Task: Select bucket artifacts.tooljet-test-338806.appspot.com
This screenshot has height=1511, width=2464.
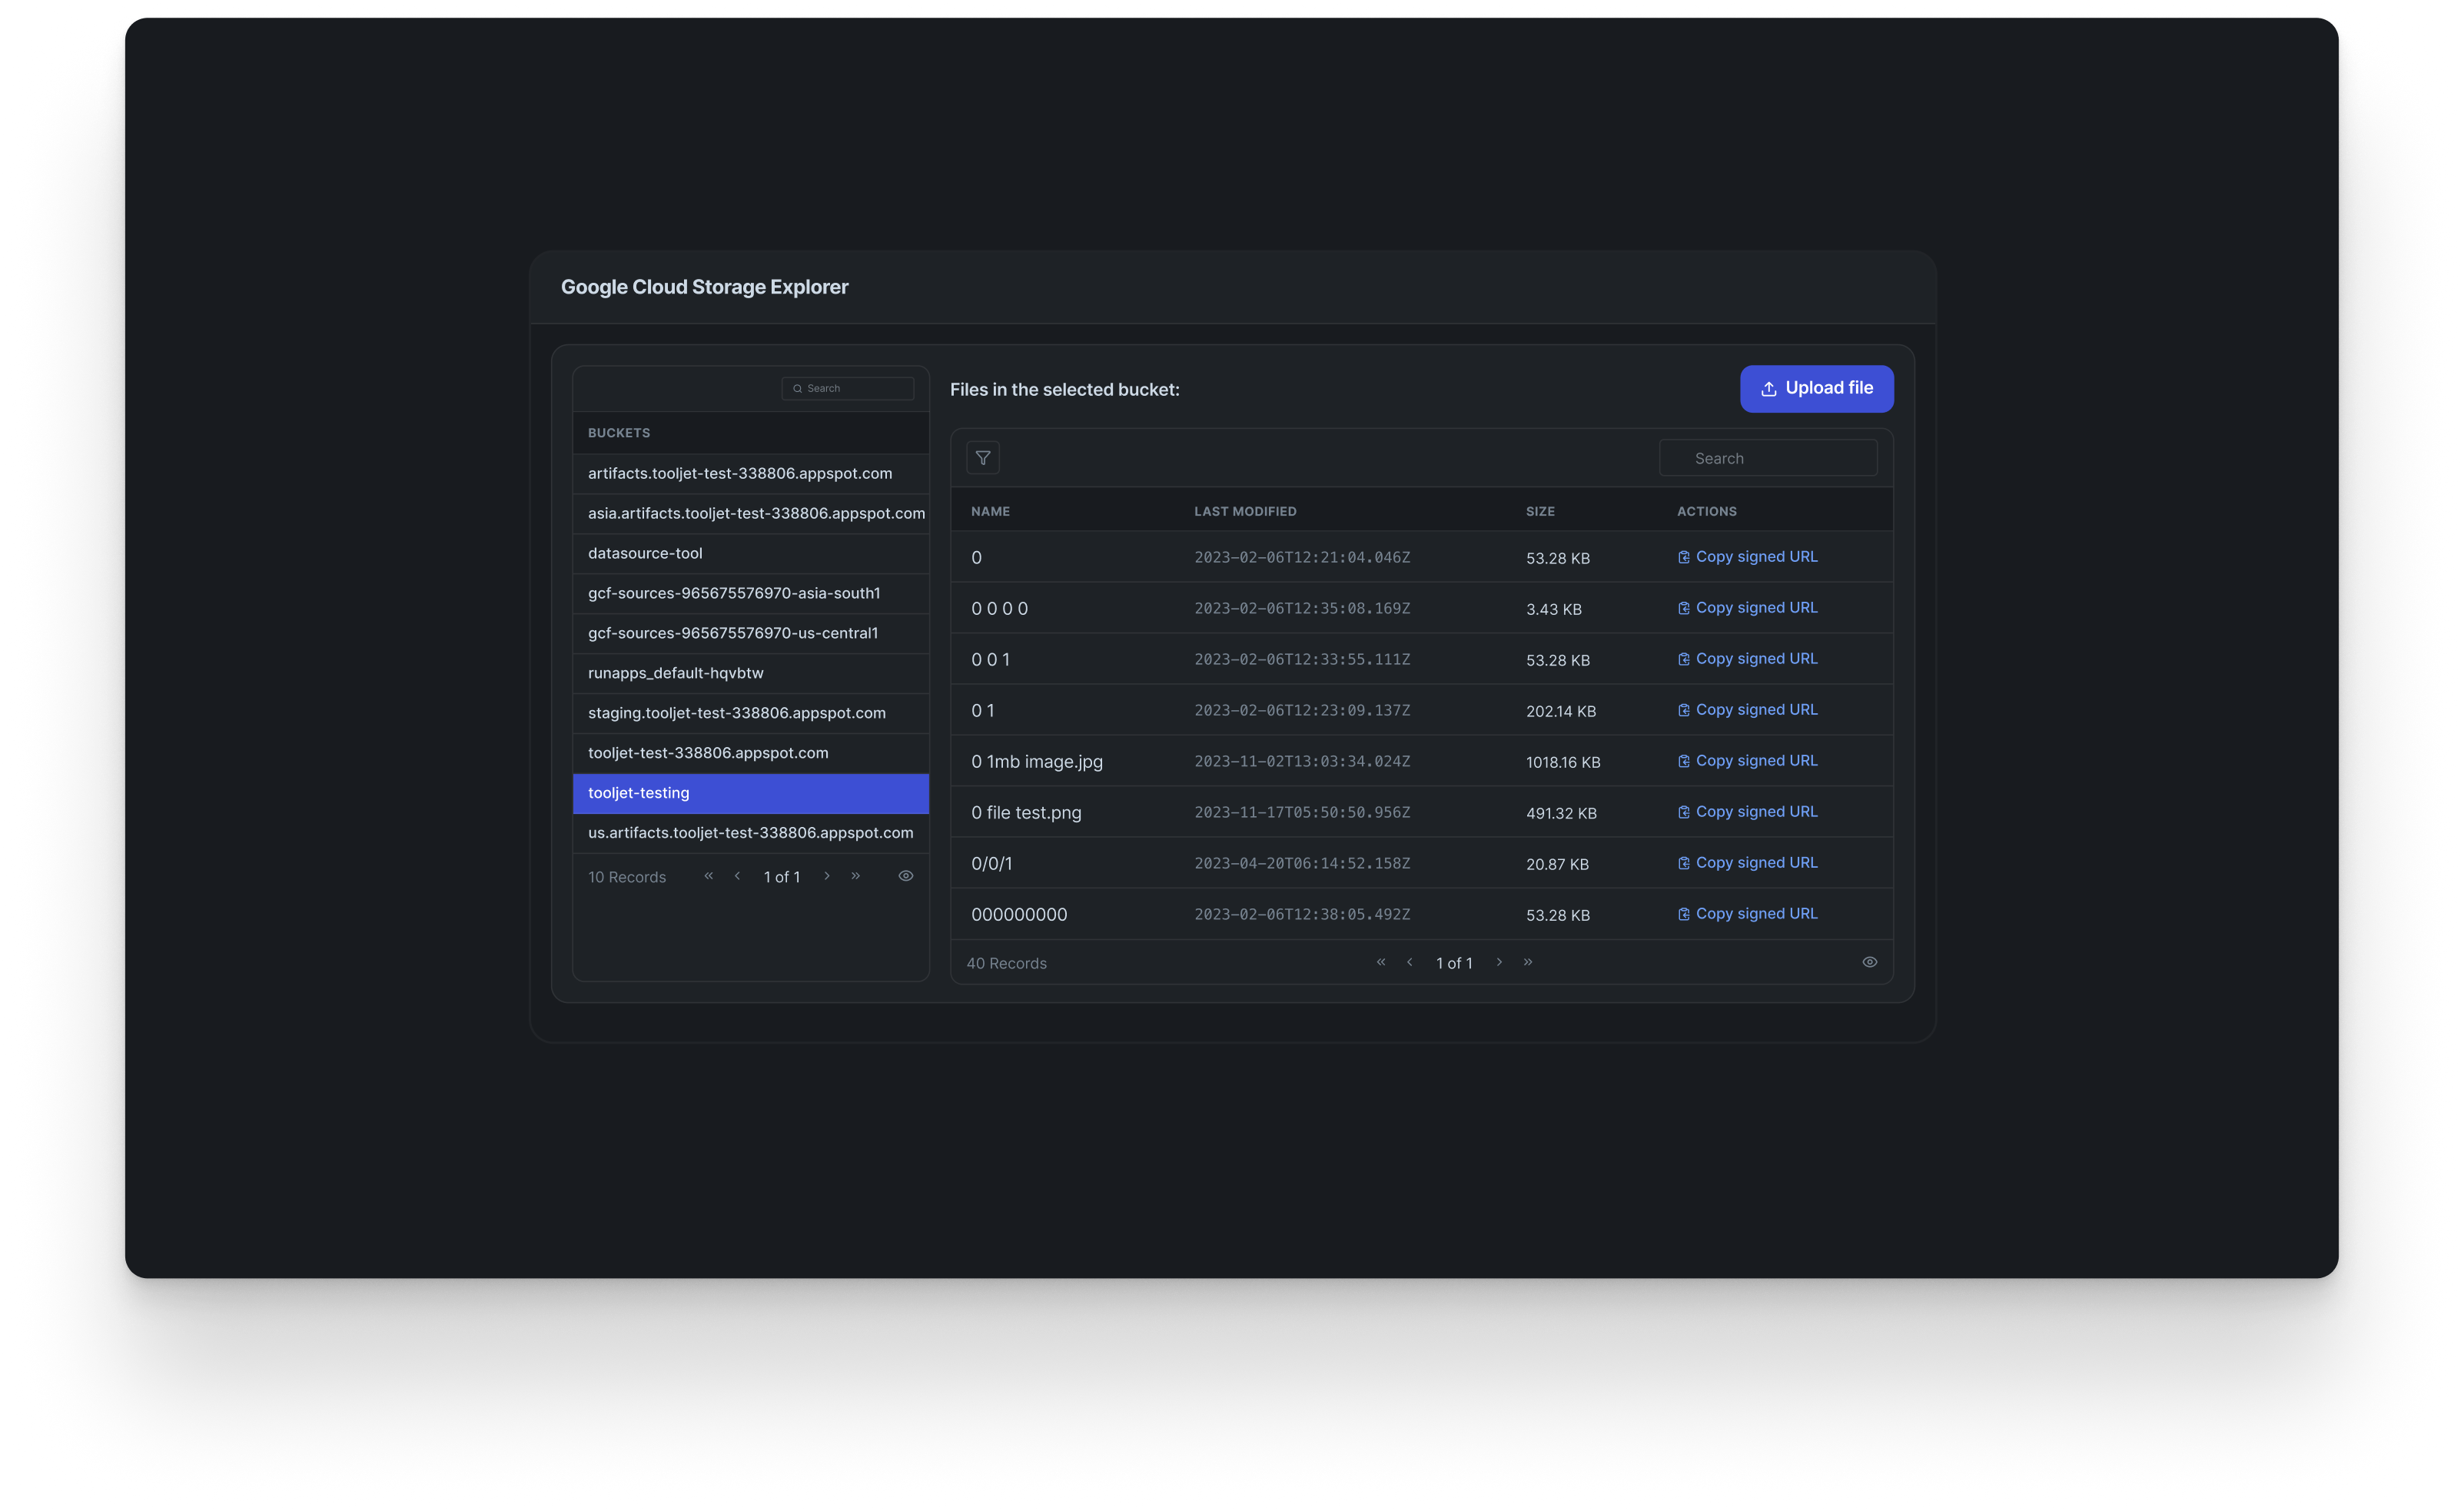Action: [751, 473]
